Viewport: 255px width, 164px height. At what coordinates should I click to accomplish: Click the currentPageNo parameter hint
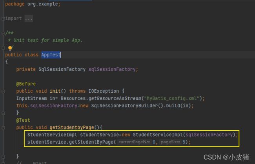click(x=134, y=142)
